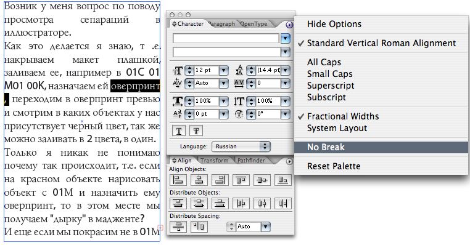Open the font style dropdown arrow

286,52
